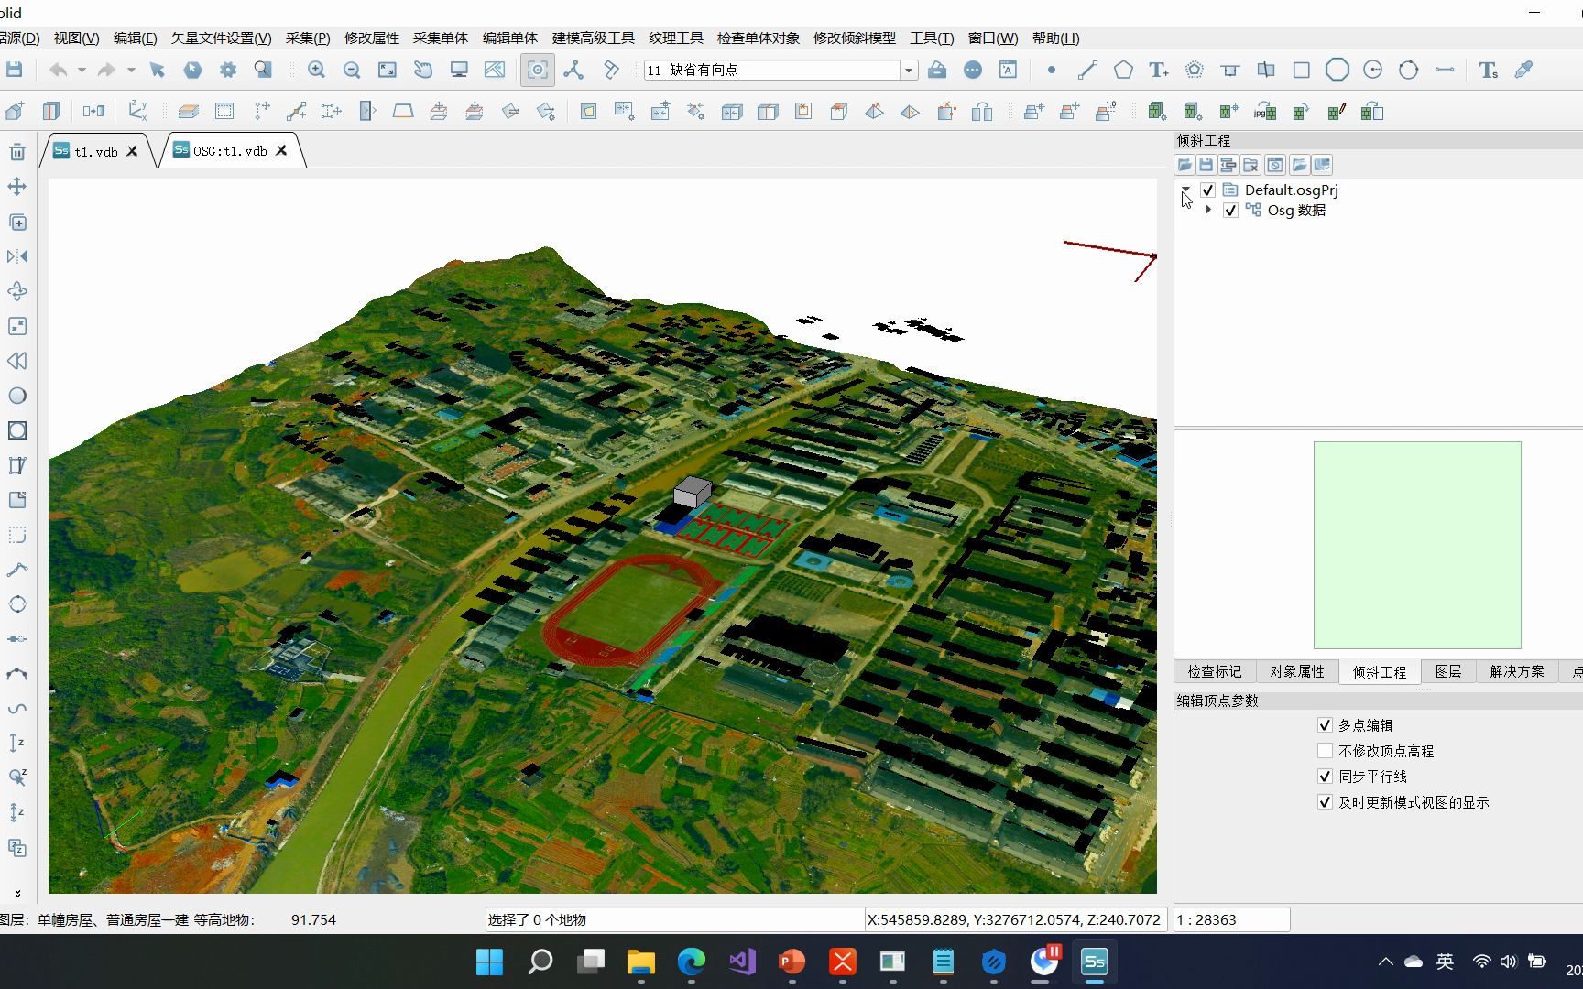This screenshot has height=989, width=1583.
Task: Switch to the t1.vdb document tab
Action: point(95,152)
